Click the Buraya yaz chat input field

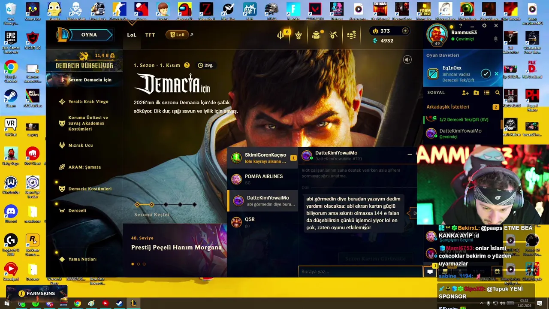[360, 271]
